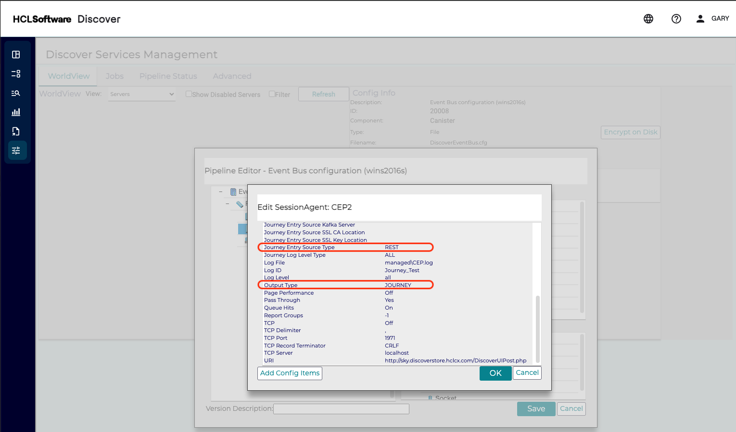736x432 pixels.
Task: Select the Journey Log Level Type label
Action: click(x=295, y=255)
